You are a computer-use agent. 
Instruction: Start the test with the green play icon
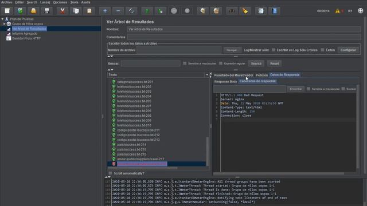pyautogui.click(x=147, y=11)
